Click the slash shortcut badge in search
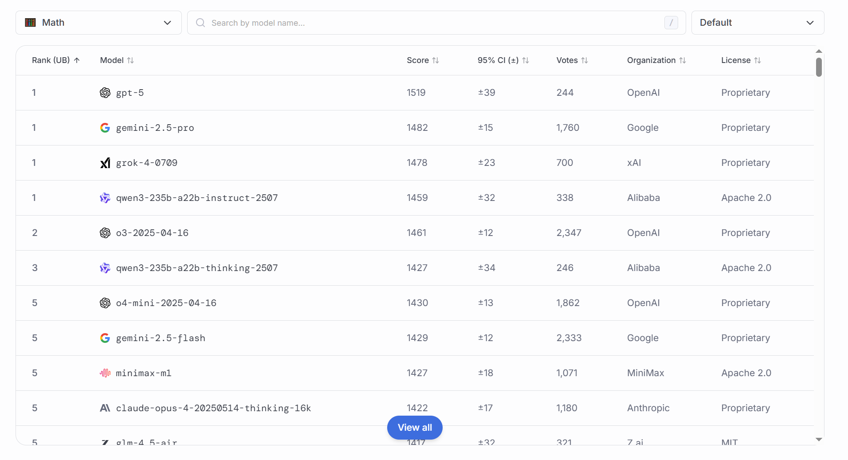Image resolution: width=848 pixels, height=460 pixels. point(671,23)
